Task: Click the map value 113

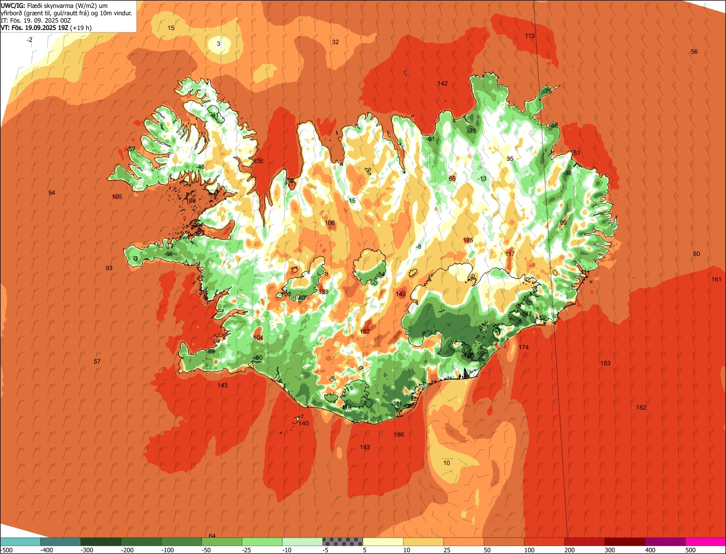Action: pos(530,36)
